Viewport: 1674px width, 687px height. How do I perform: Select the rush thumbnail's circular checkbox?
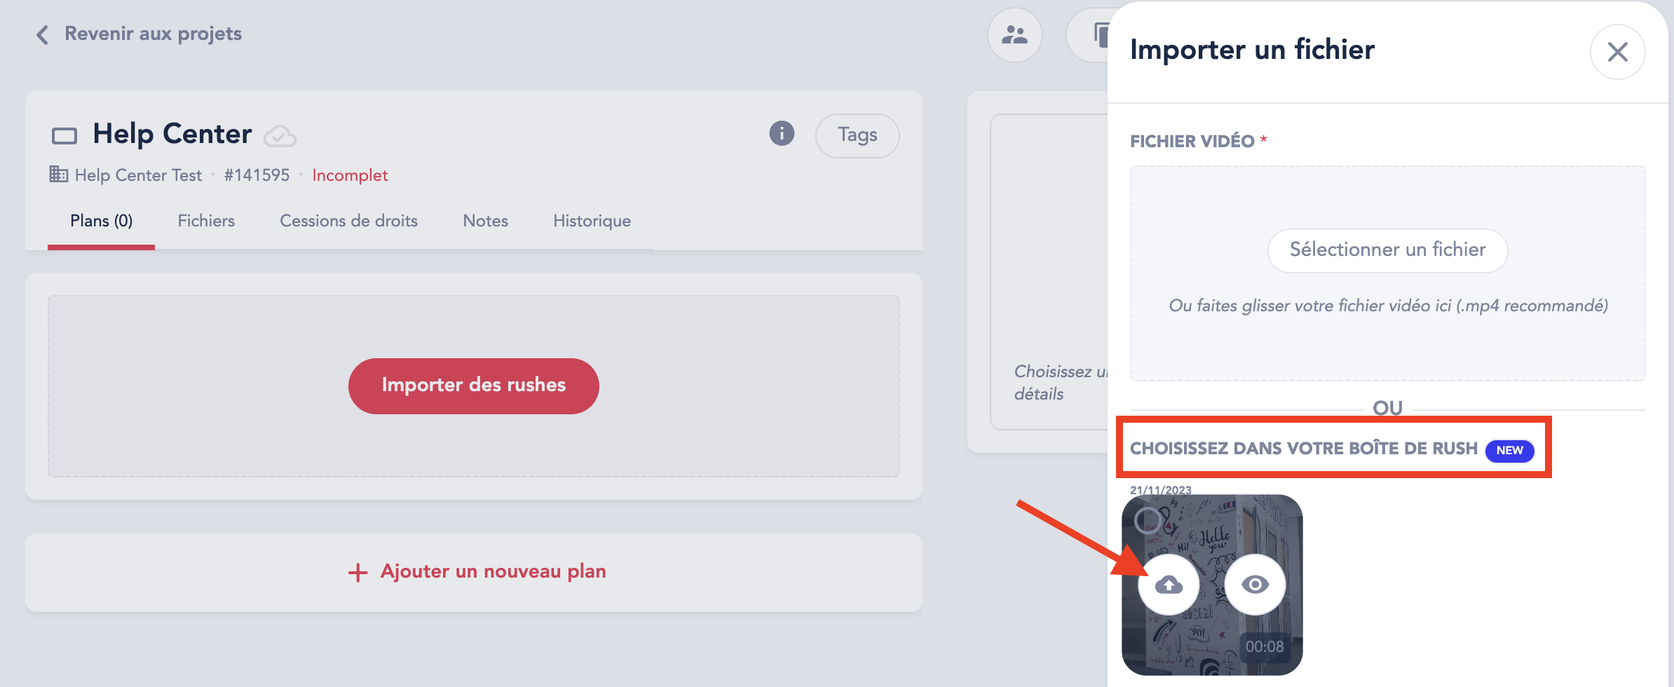point(1148,520)
